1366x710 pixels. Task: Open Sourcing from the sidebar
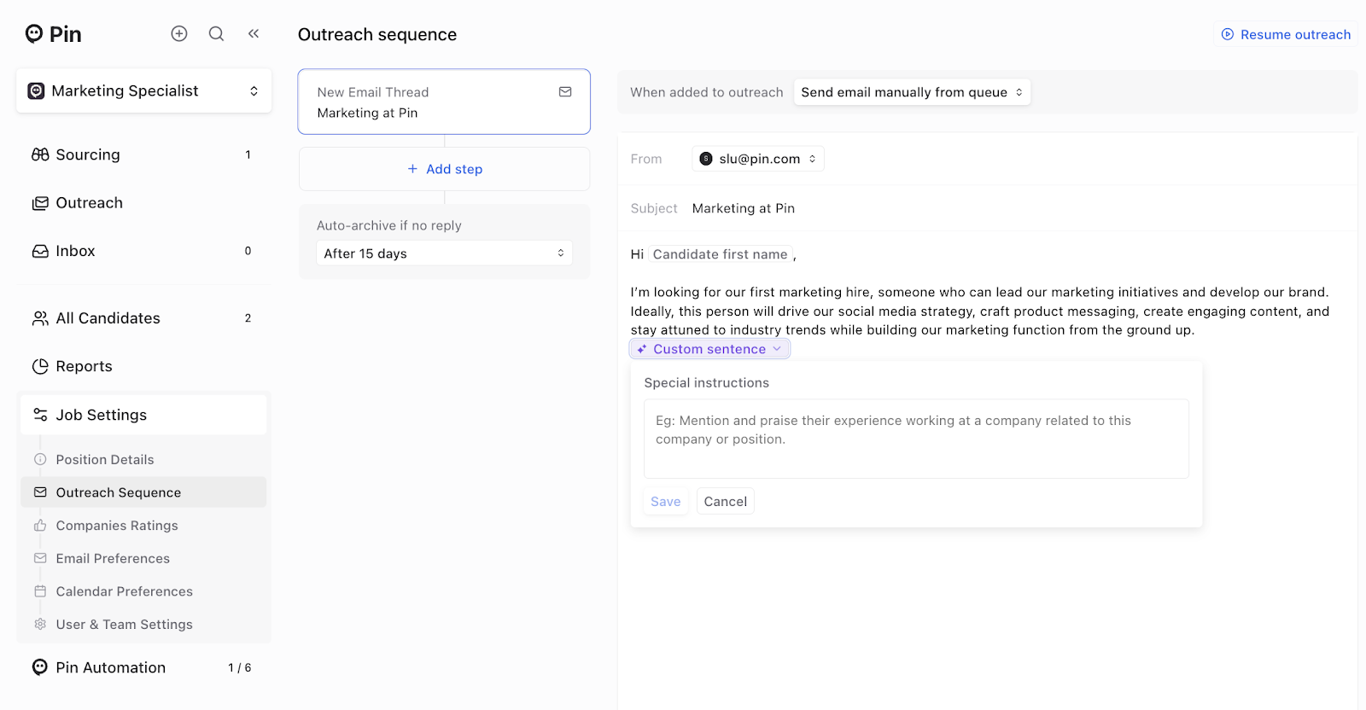pos(88,154)
